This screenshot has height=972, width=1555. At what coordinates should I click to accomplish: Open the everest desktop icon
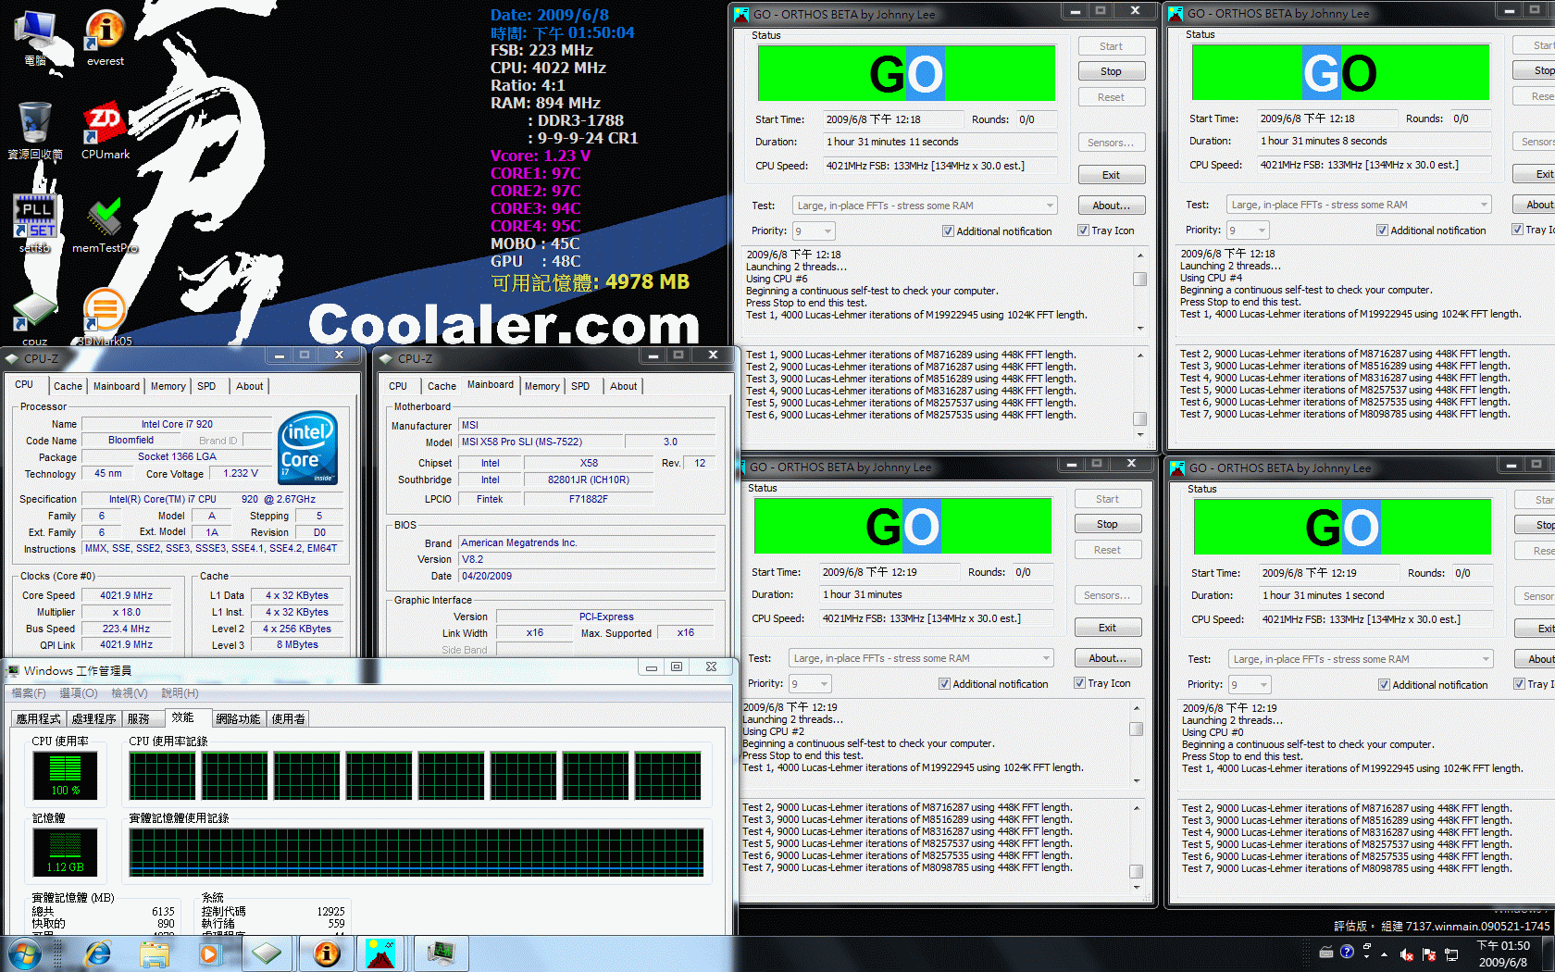tap(106, 37)
